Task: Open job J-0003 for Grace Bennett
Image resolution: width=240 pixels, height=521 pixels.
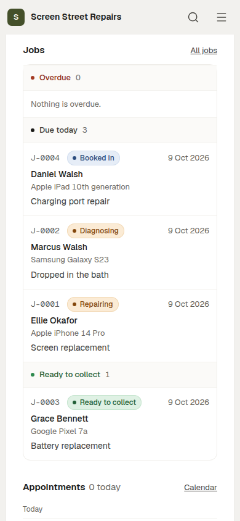Action: 120,423
